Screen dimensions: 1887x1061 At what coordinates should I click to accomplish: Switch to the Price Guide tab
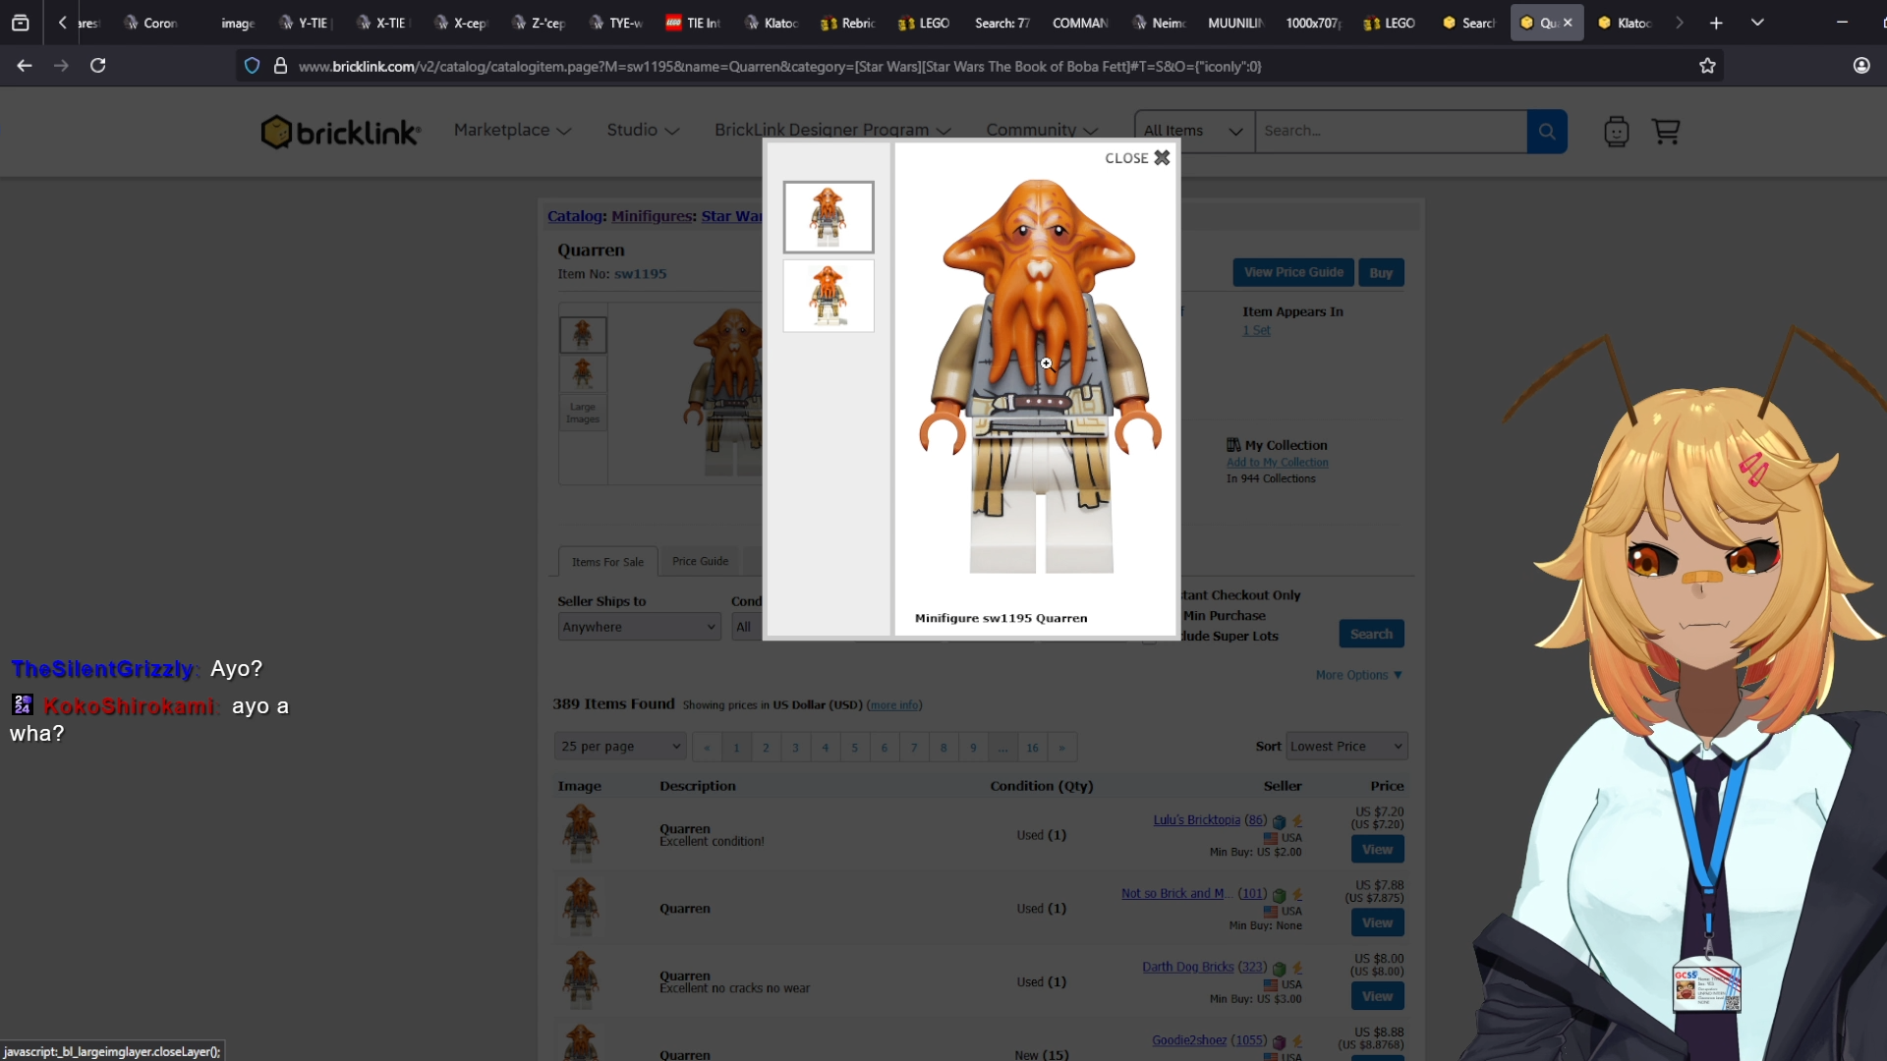click(700, 561)
